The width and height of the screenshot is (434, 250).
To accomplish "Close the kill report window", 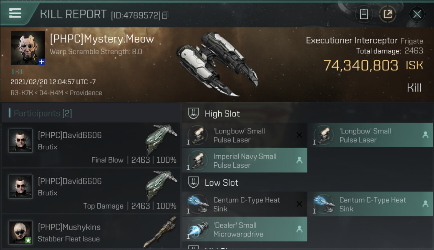I will (417, 14).
